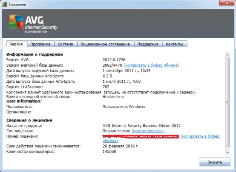Click the expiry date 26 февраля 2018 г.
The width and height of the screenshot is (236, 172).
point(121,146)
